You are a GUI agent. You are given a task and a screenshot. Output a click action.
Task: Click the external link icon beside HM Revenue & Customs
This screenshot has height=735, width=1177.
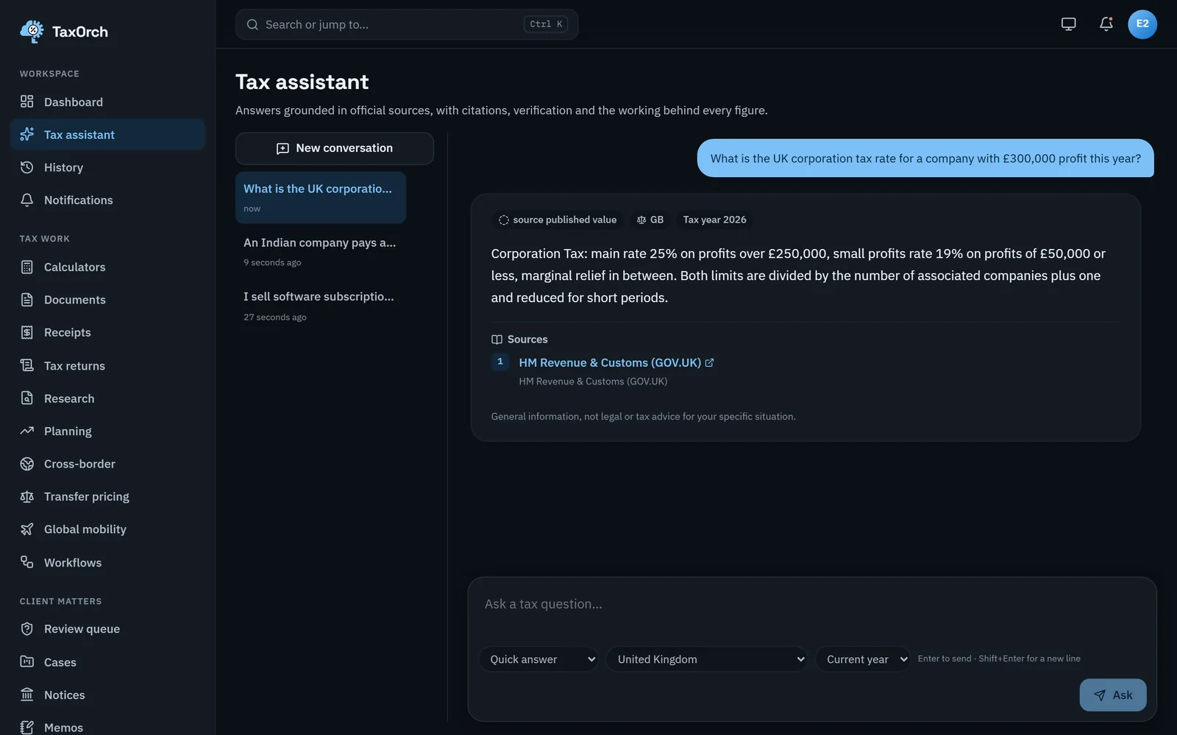click(709, 362)
